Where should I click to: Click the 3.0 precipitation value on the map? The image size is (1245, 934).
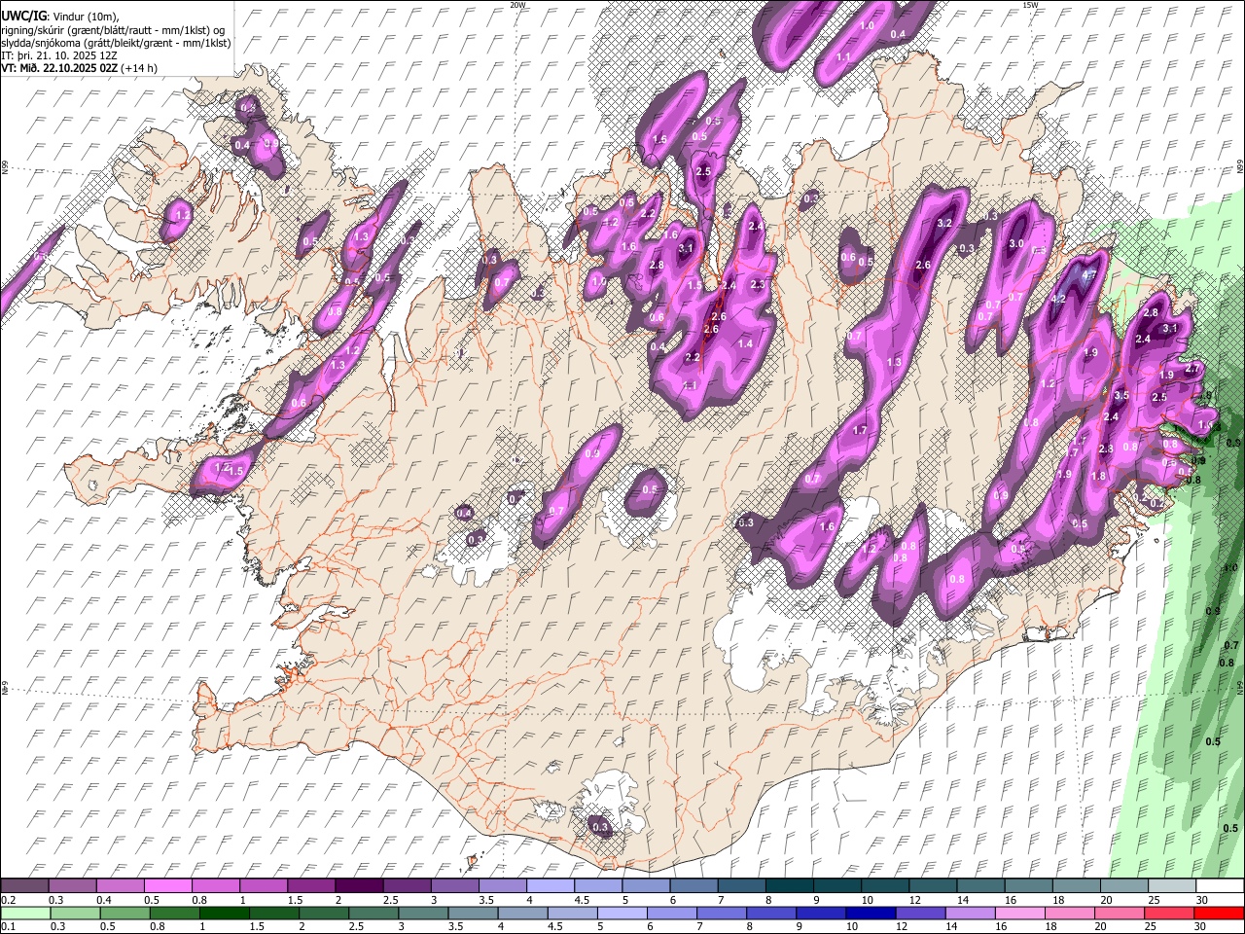[1017, 243]
